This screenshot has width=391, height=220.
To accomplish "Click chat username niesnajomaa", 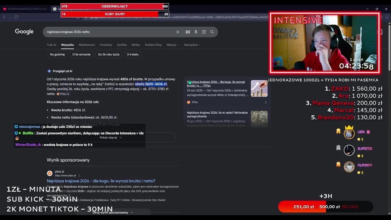I will pos(29,127).
